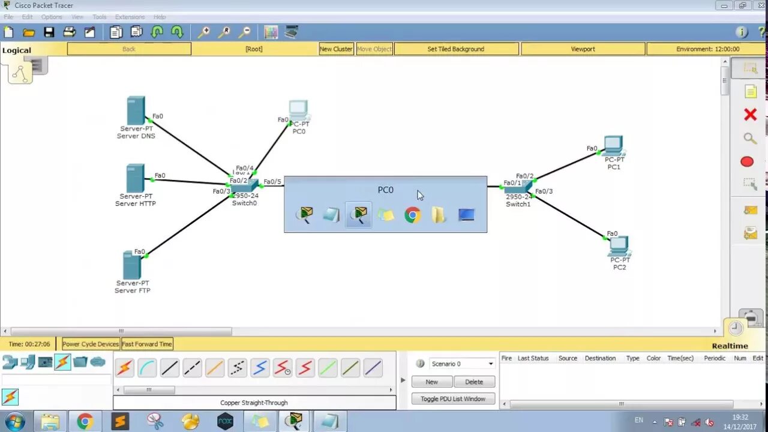Click the Viewport button

pos(583,49)
